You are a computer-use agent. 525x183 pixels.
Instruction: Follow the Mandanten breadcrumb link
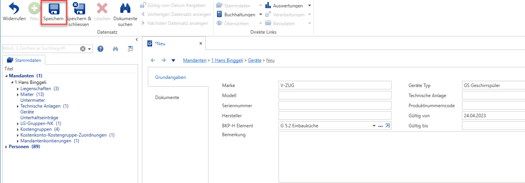[x=195, y=61]
